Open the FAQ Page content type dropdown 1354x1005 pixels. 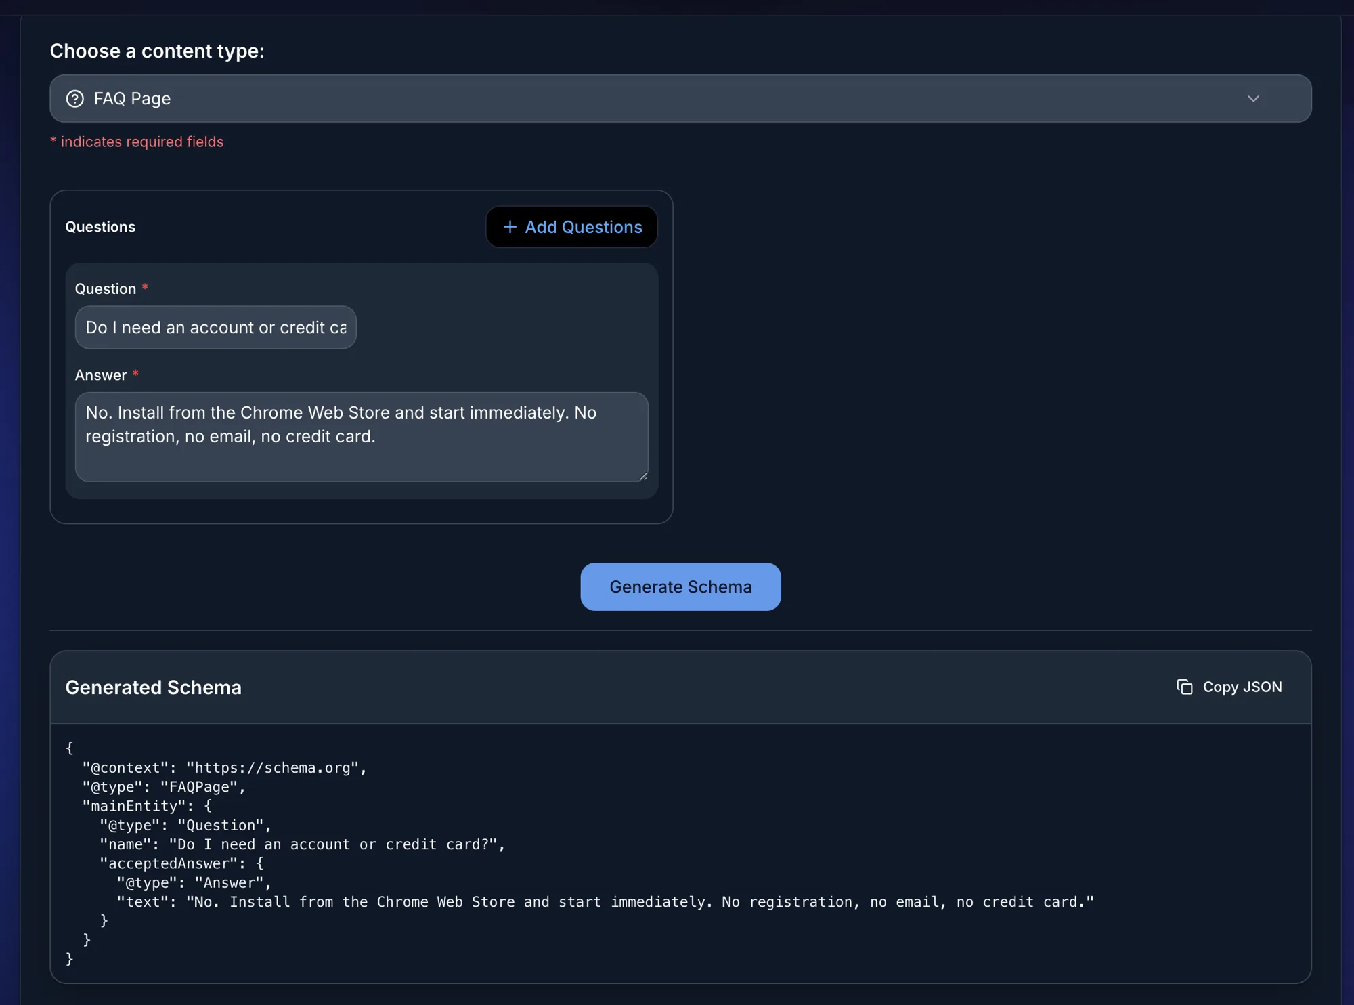(x=680, y=99)
